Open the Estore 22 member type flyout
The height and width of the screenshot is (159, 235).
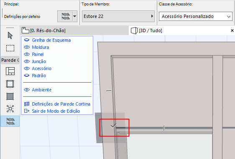click(x=118, y=16)
